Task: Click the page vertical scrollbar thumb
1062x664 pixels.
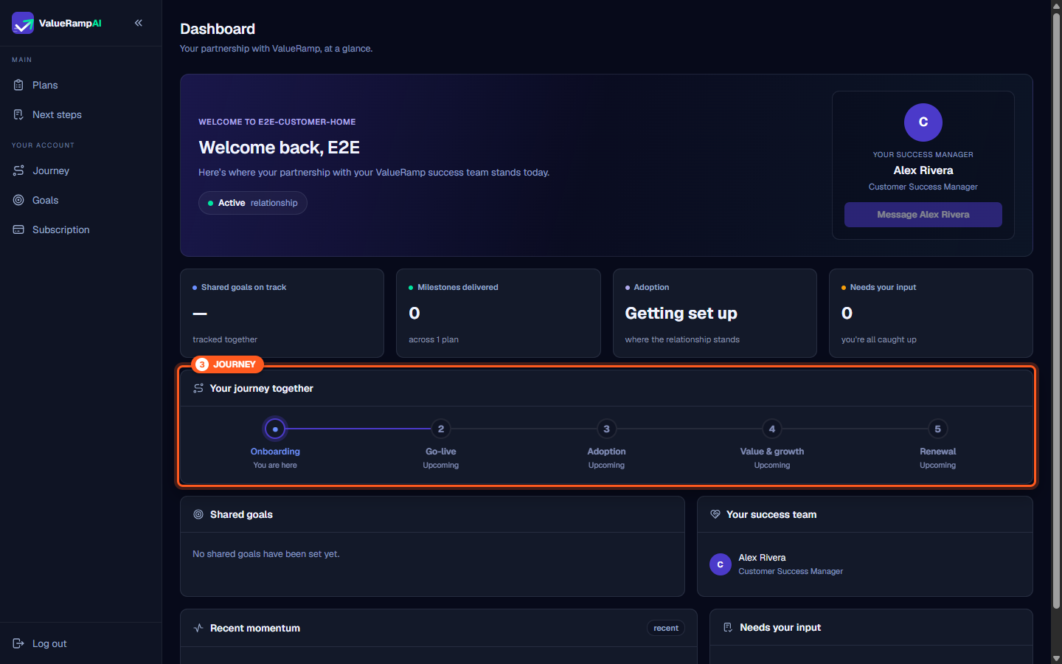Action: click(x=1056, y=310)
